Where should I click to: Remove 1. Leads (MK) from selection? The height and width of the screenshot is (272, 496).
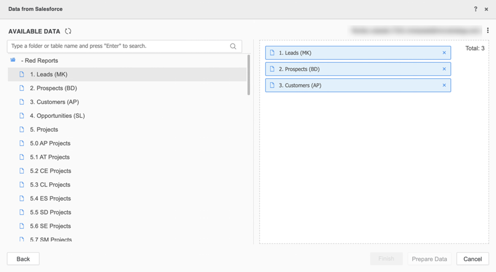click(444, 53)
